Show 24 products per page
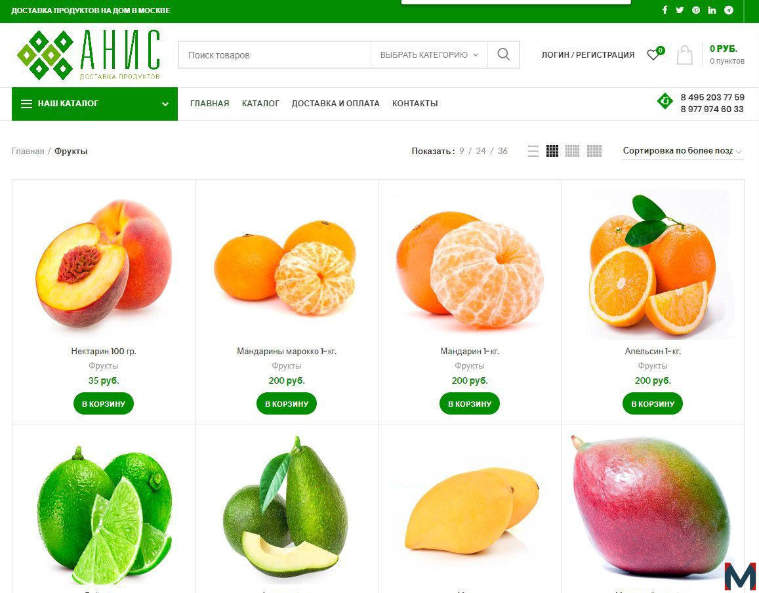The height and width of the screenshot is (593, 759). (x=481, y=151)
